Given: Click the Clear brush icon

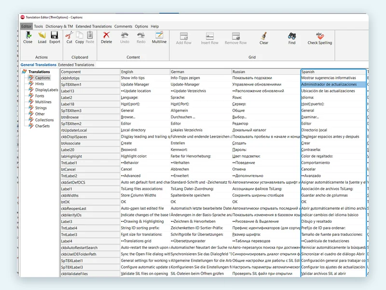Looking at the screenshot, I should coord(263,36).
